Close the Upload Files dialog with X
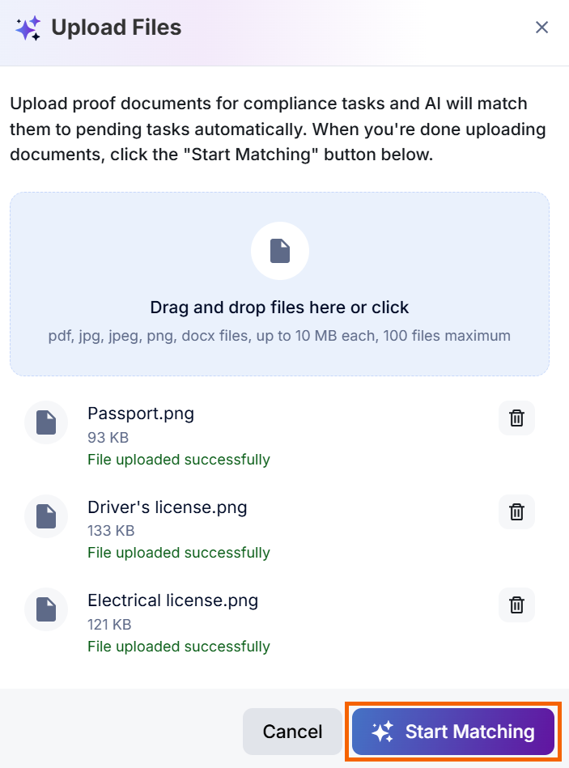The image size is (569, 768). (541, 28)
